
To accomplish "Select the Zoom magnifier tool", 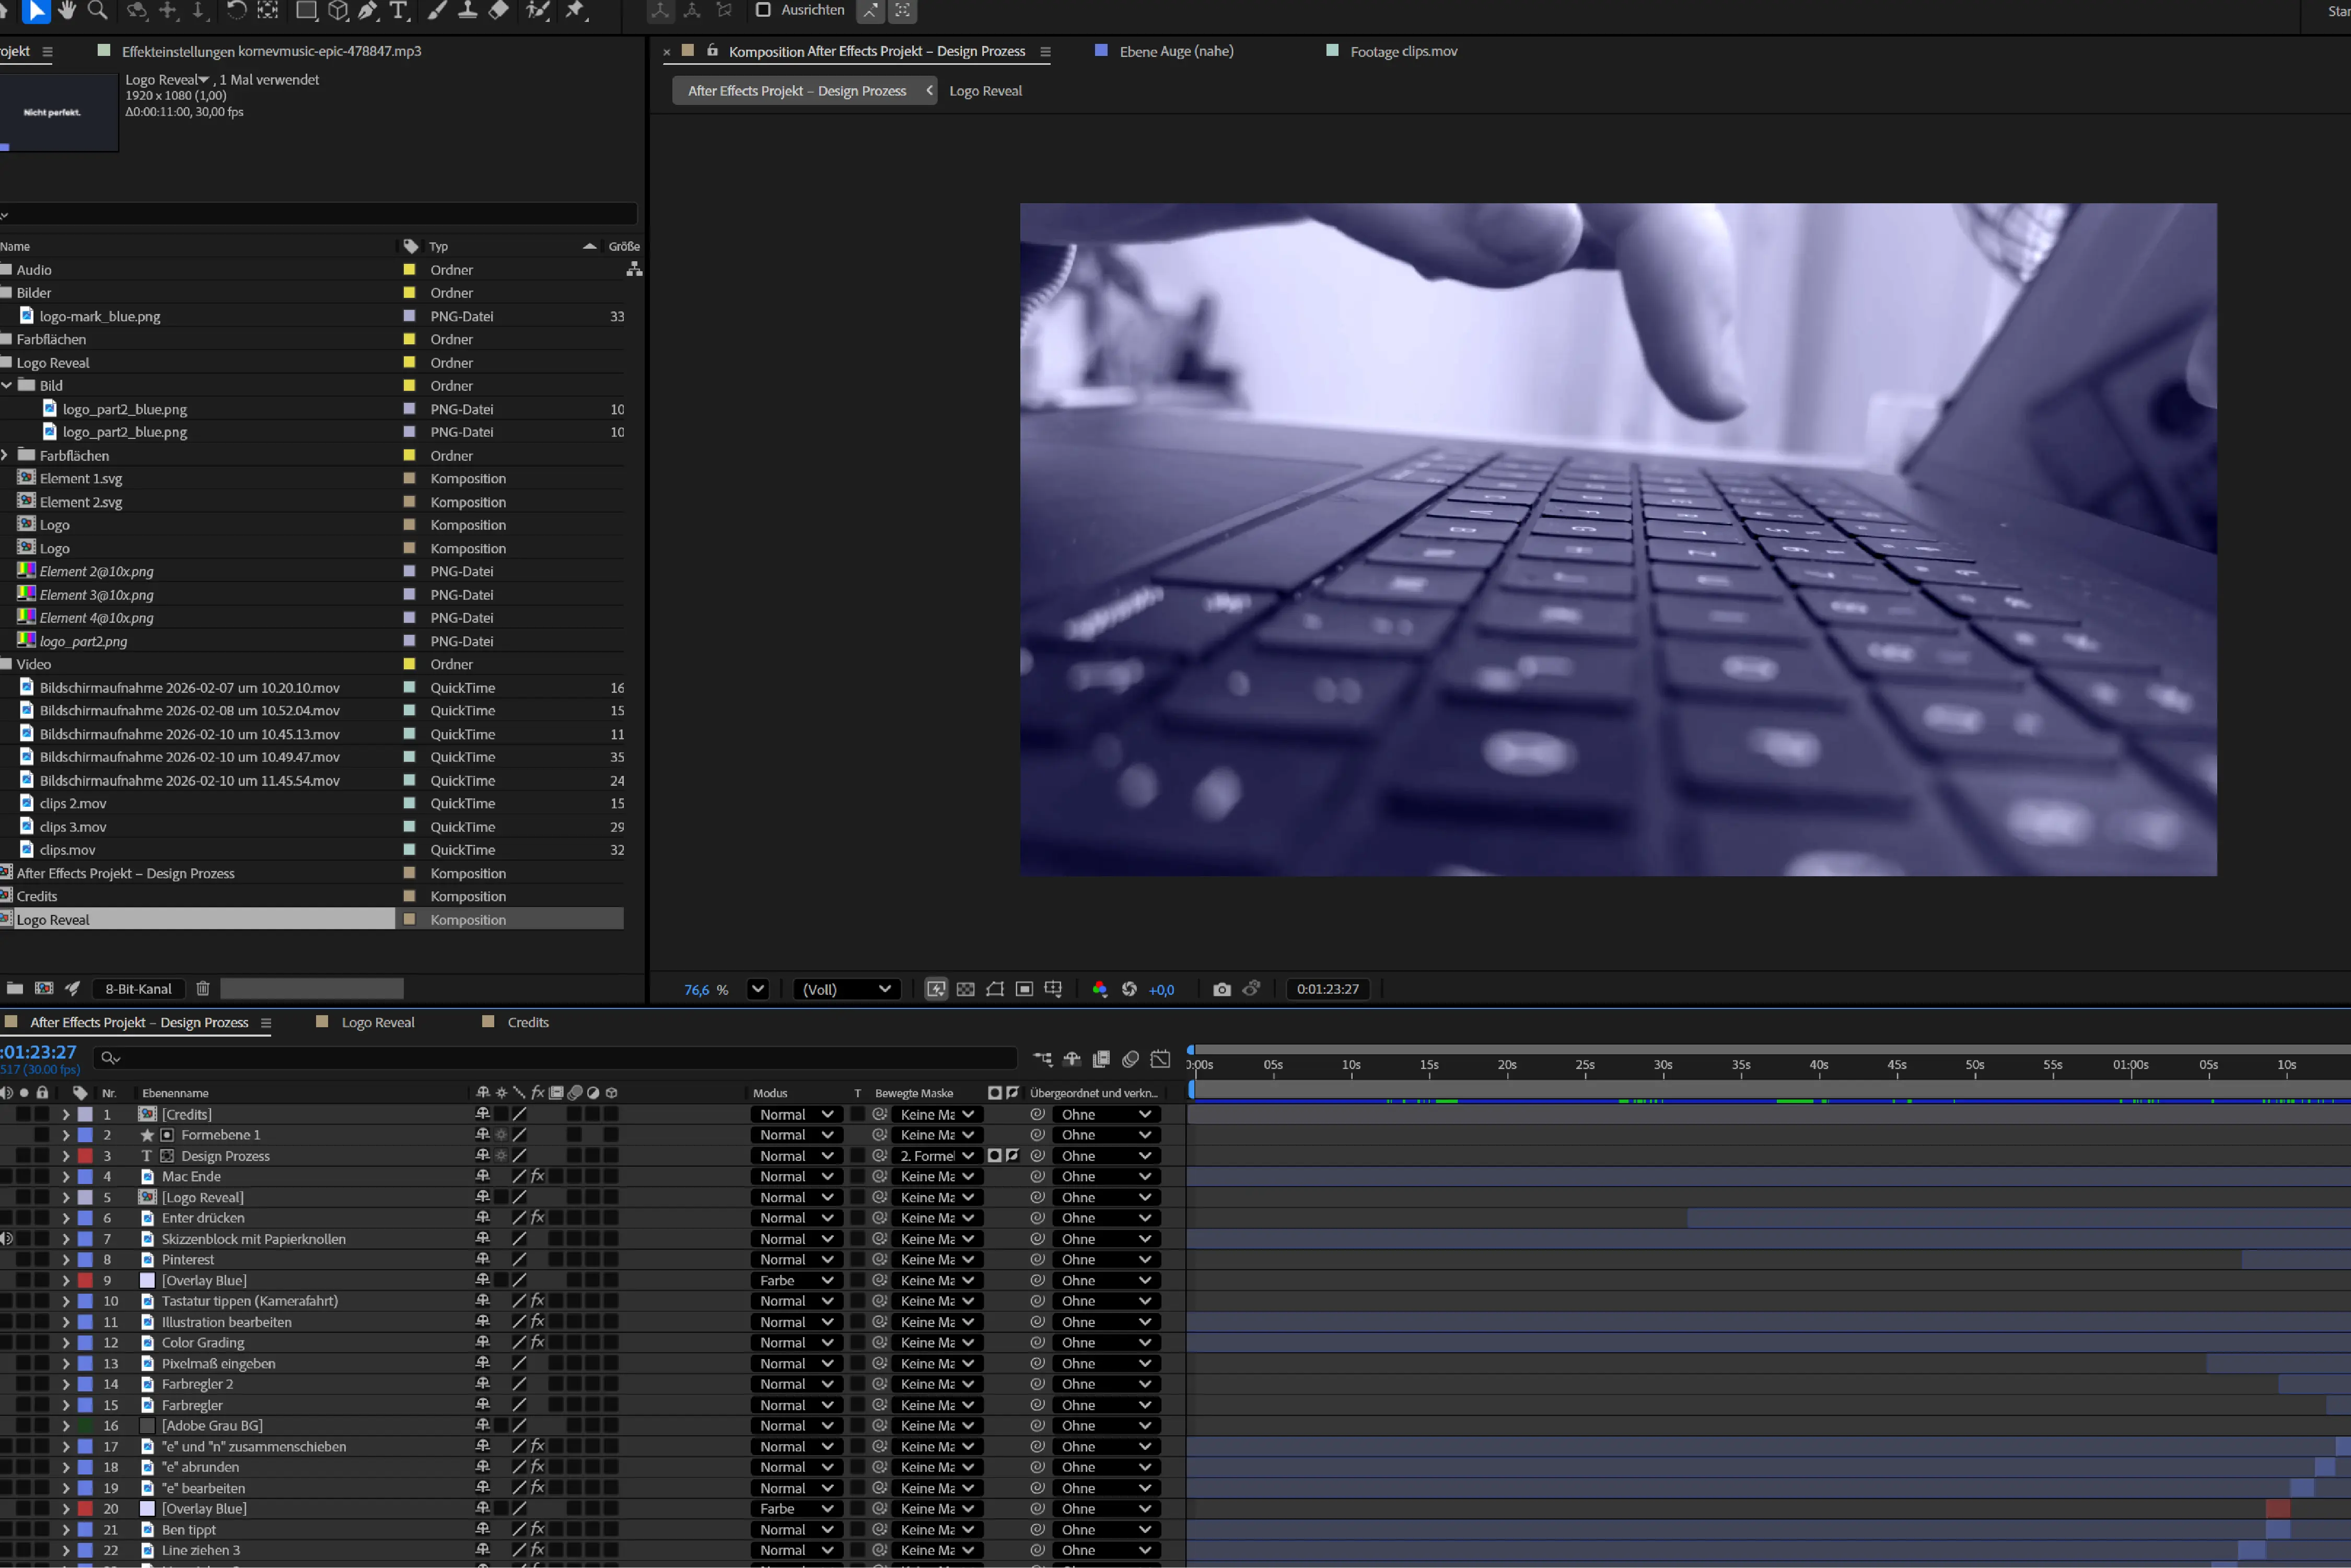I will (x=98, y=11).
